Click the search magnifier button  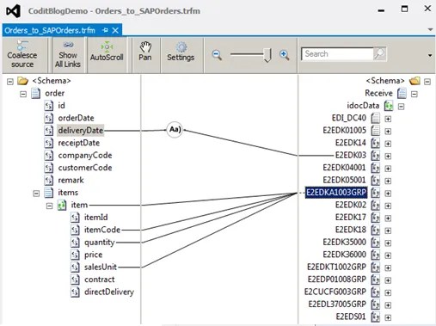[x=379, y=54]
